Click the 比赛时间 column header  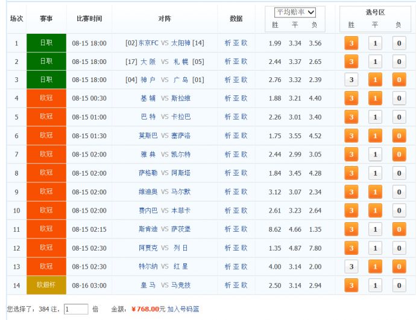tap(89, 19)
